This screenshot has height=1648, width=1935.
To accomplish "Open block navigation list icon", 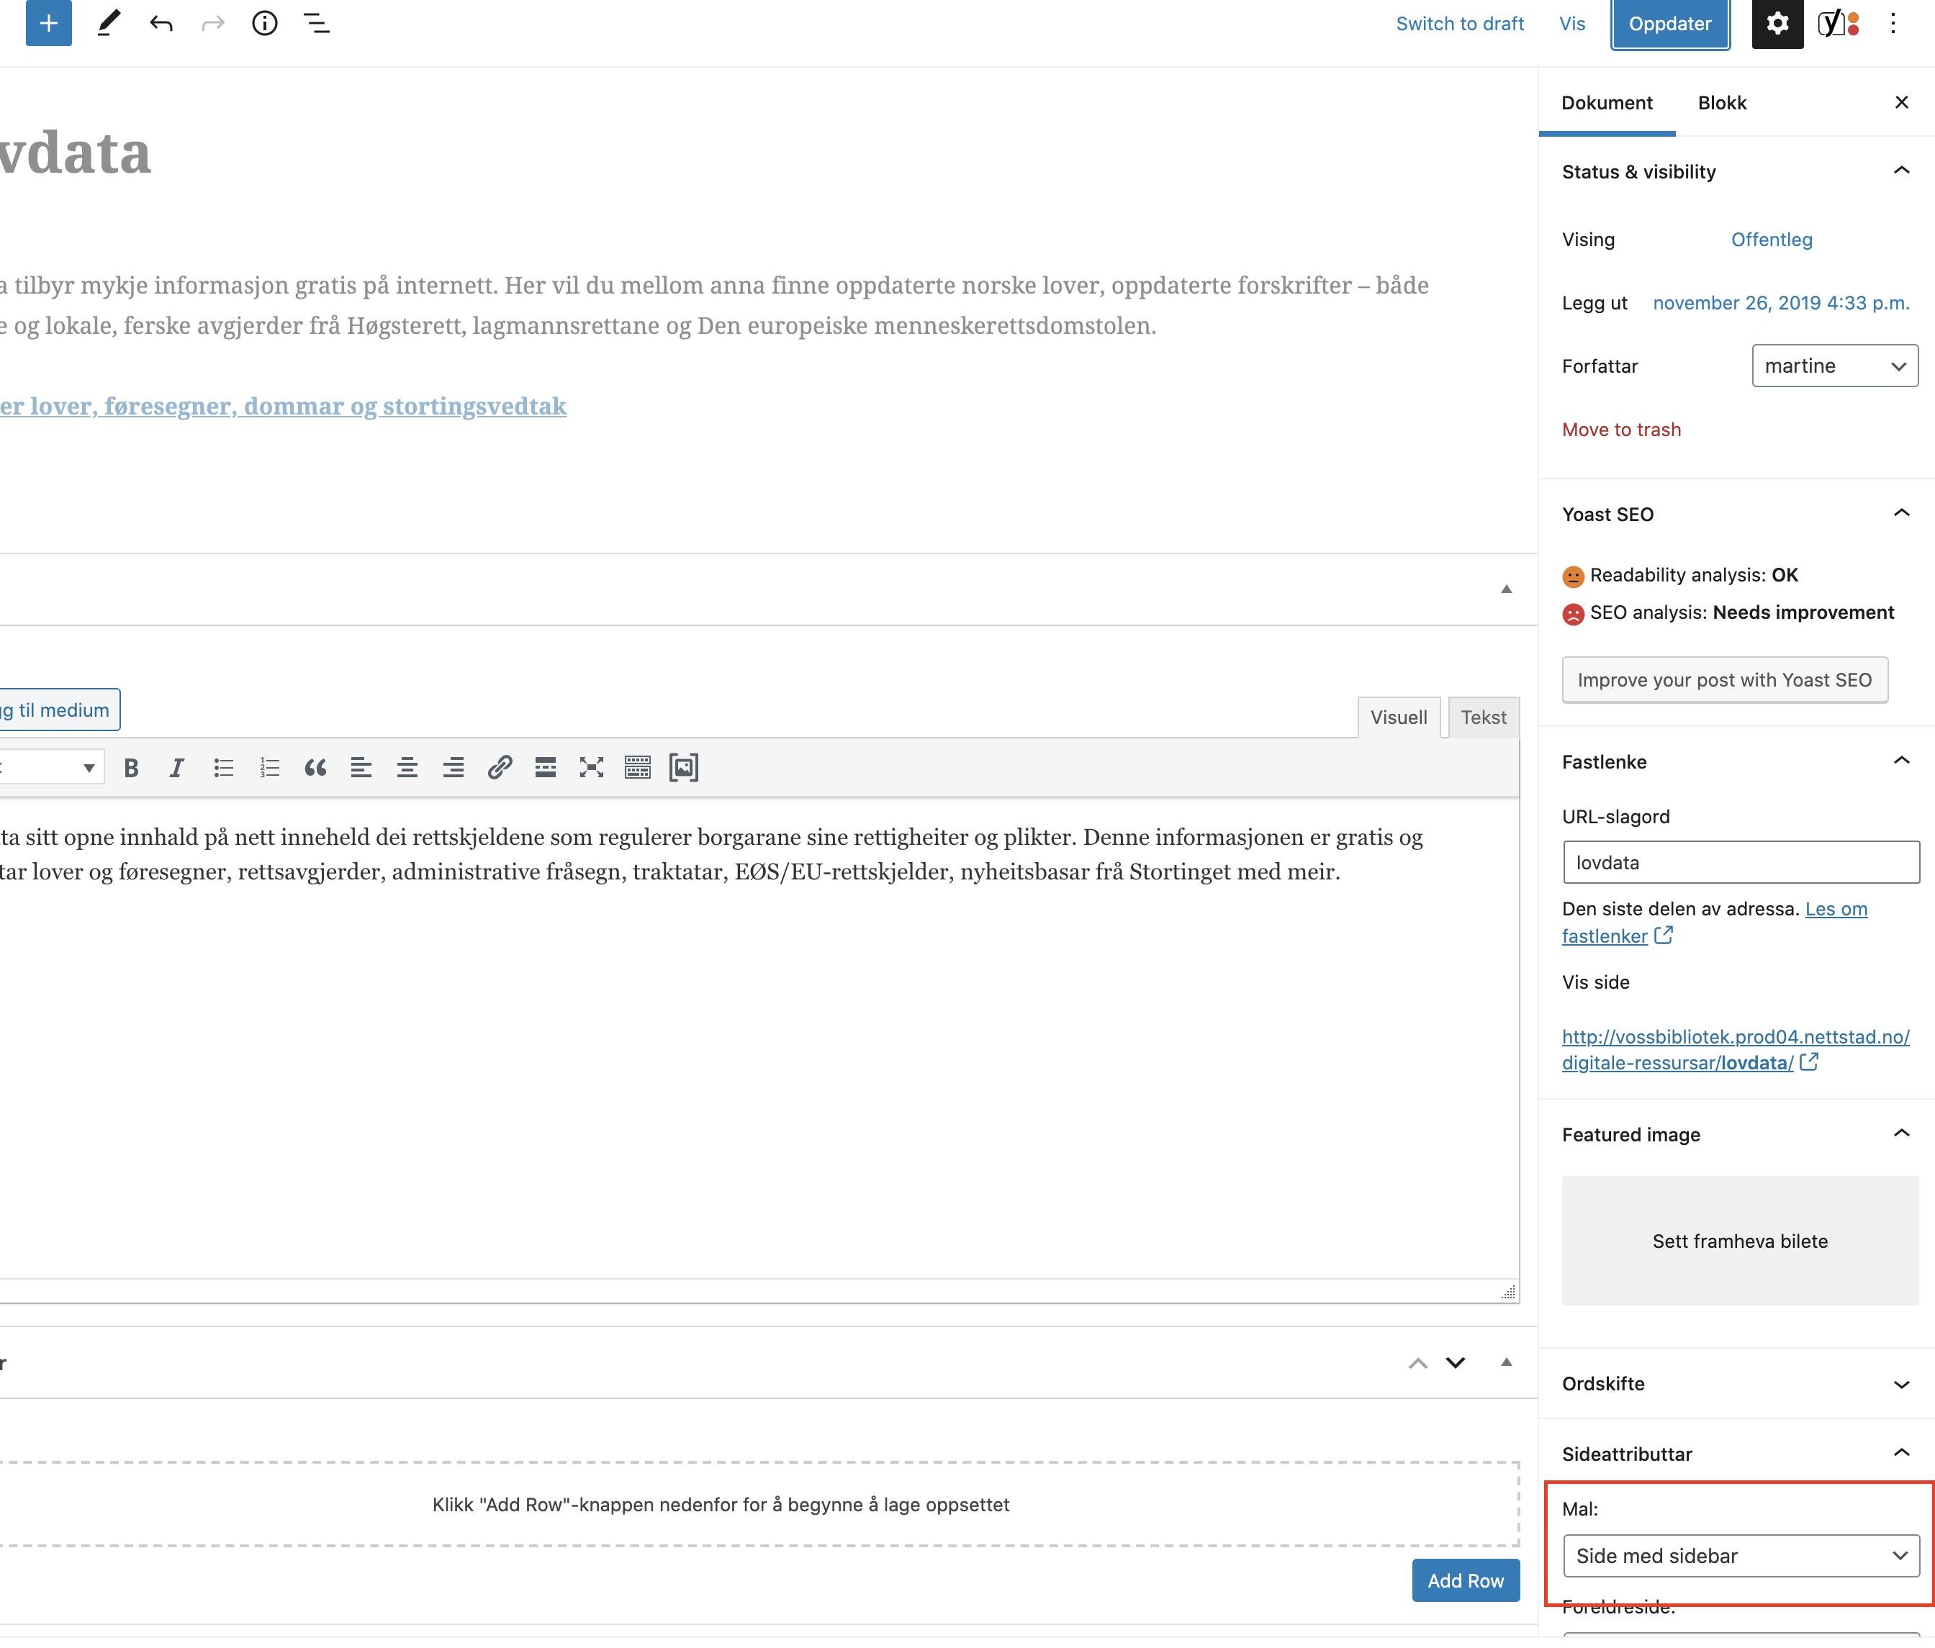I will coord(317,23).
